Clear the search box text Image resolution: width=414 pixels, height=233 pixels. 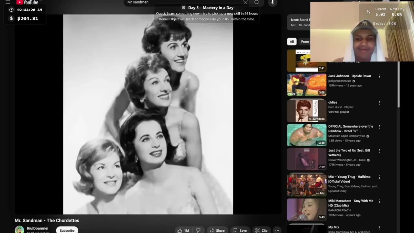click(245, 2)
